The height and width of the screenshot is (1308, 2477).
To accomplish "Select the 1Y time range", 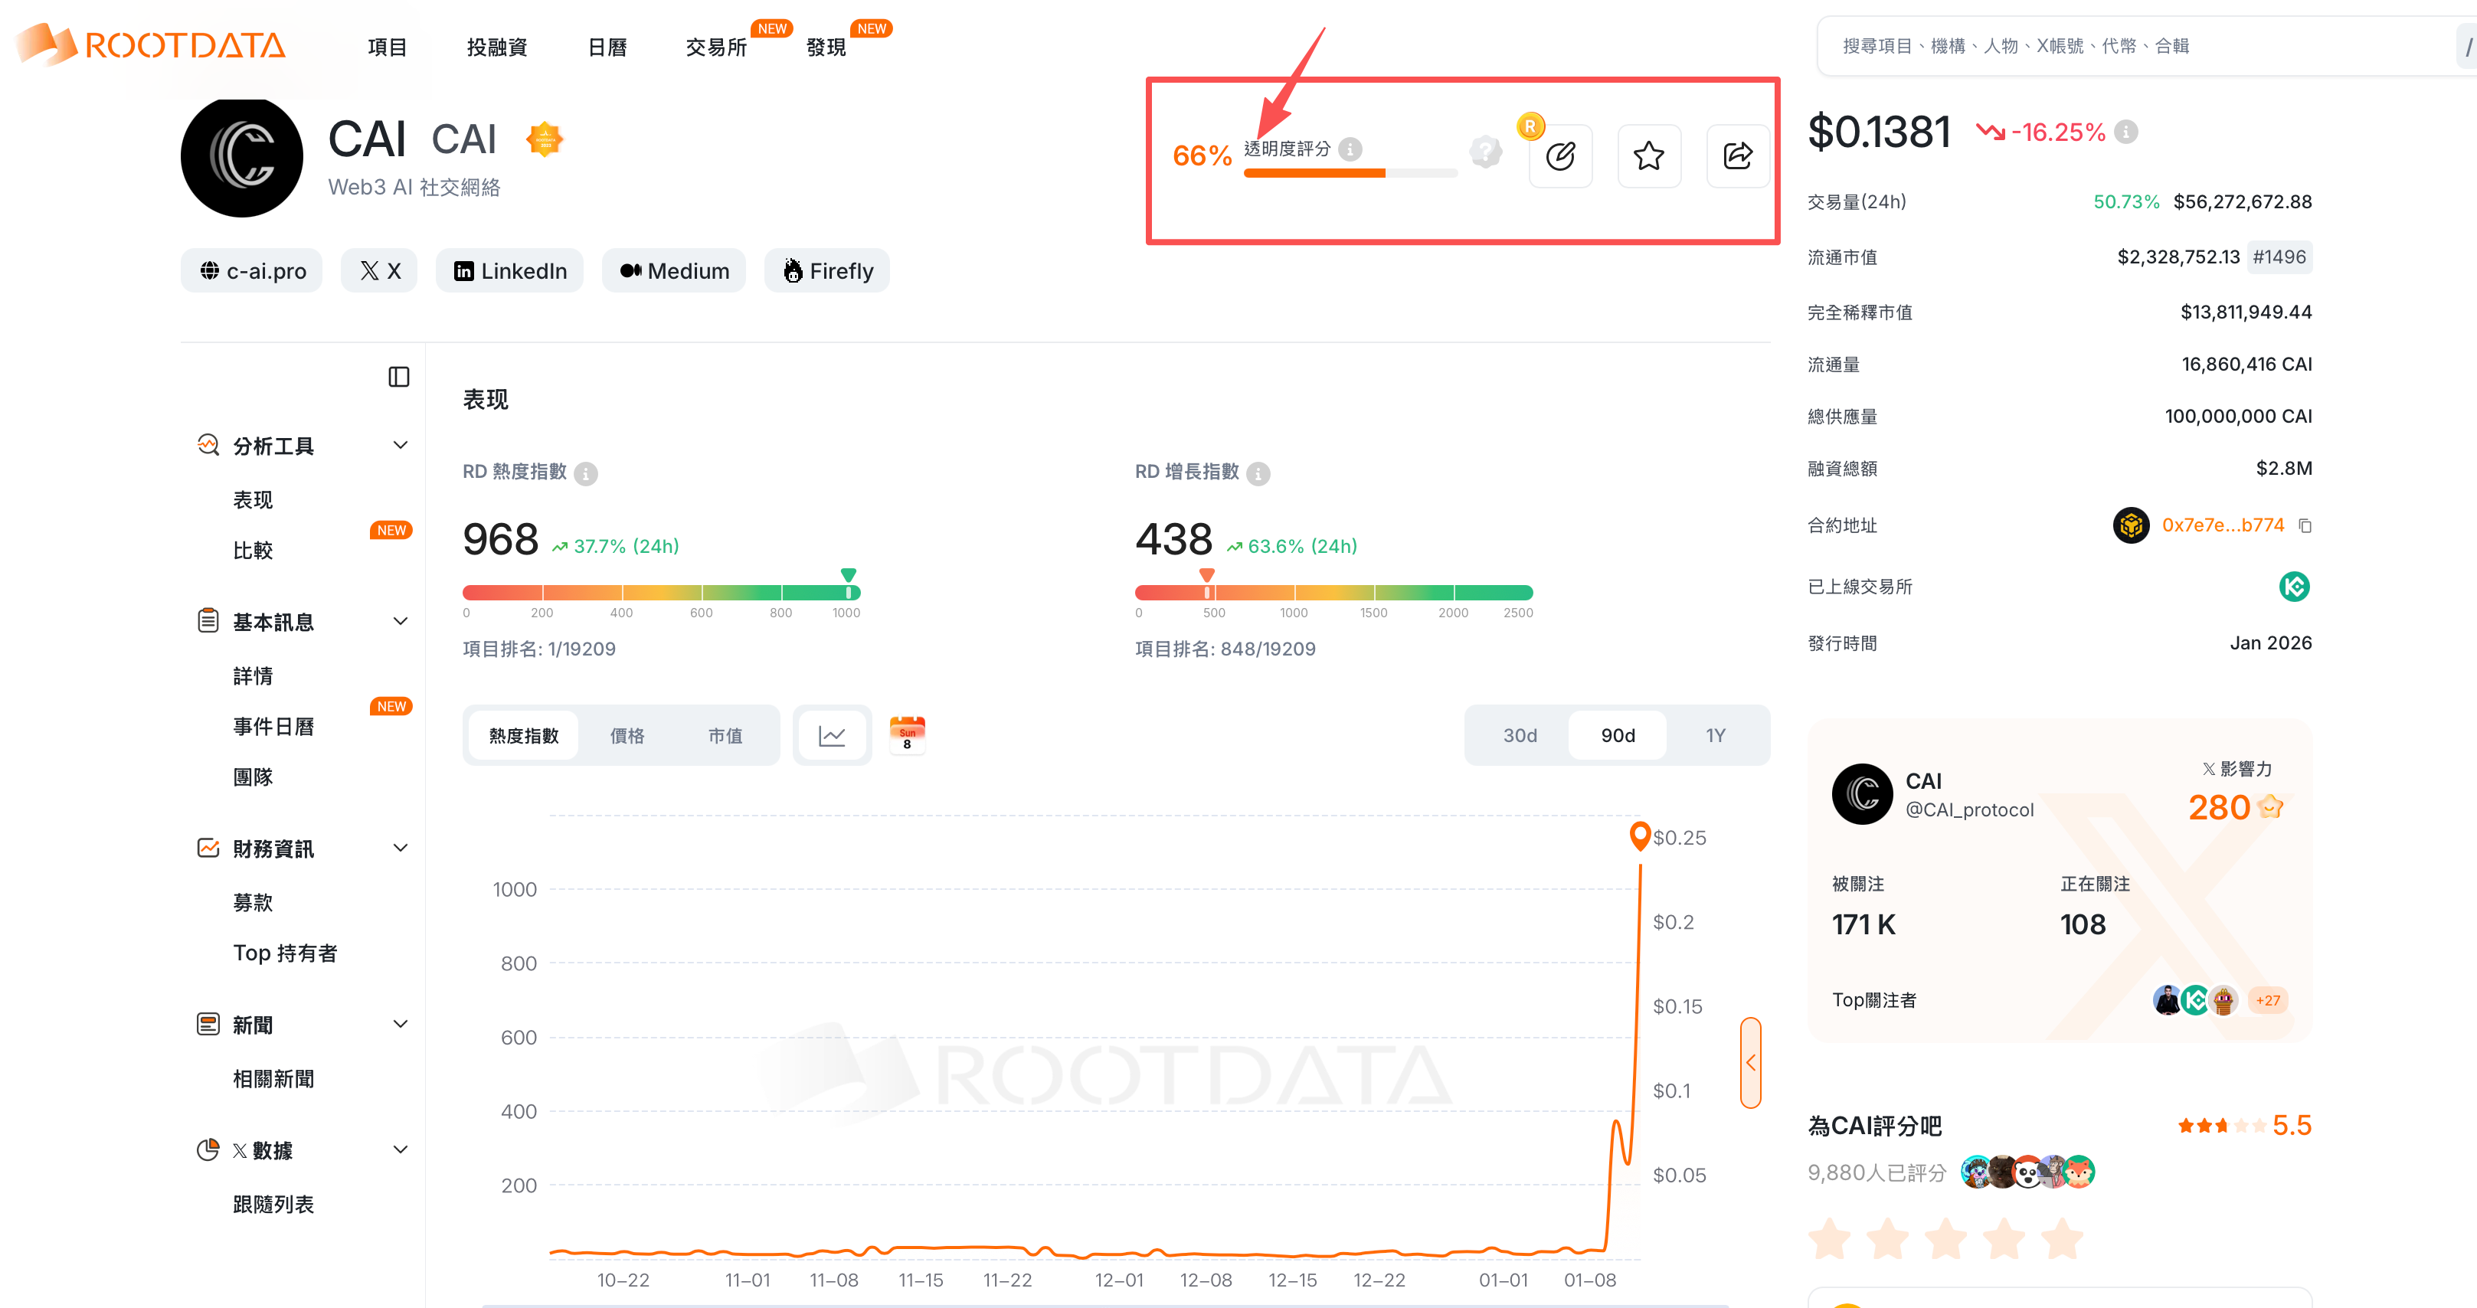I will click(1716, 736).
